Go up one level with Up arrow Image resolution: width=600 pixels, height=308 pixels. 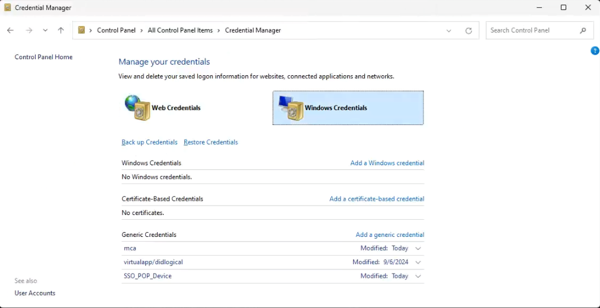coord(61,30)
